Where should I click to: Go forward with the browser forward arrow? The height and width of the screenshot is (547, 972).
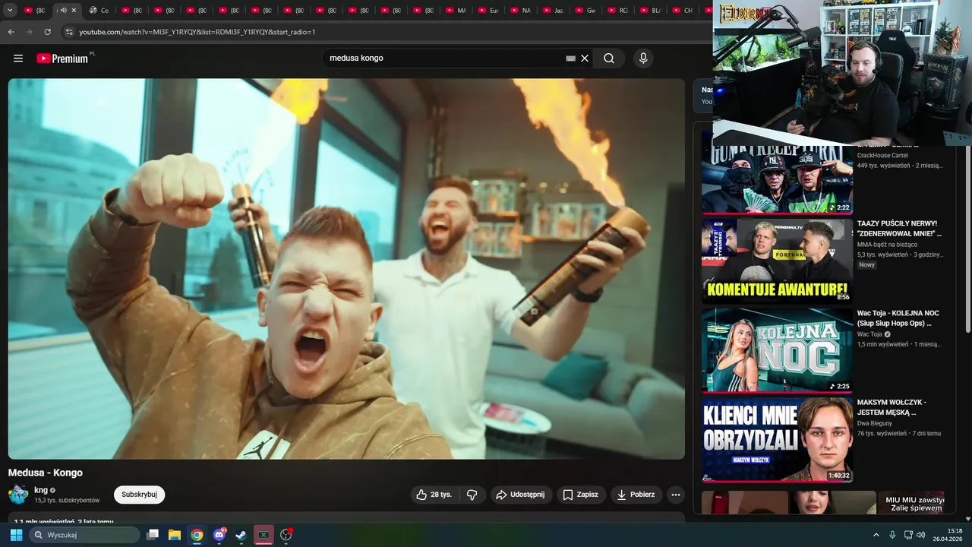tap(29, 32)
